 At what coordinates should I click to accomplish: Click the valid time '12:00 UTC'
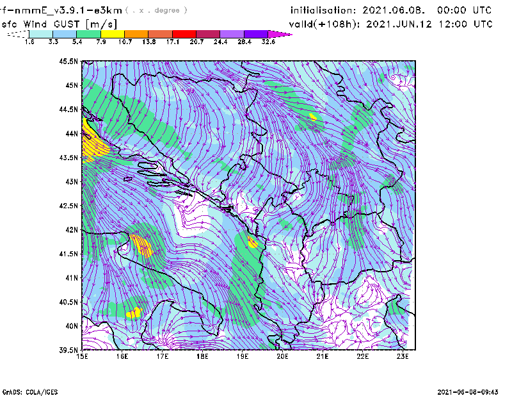tap(465, 24)
